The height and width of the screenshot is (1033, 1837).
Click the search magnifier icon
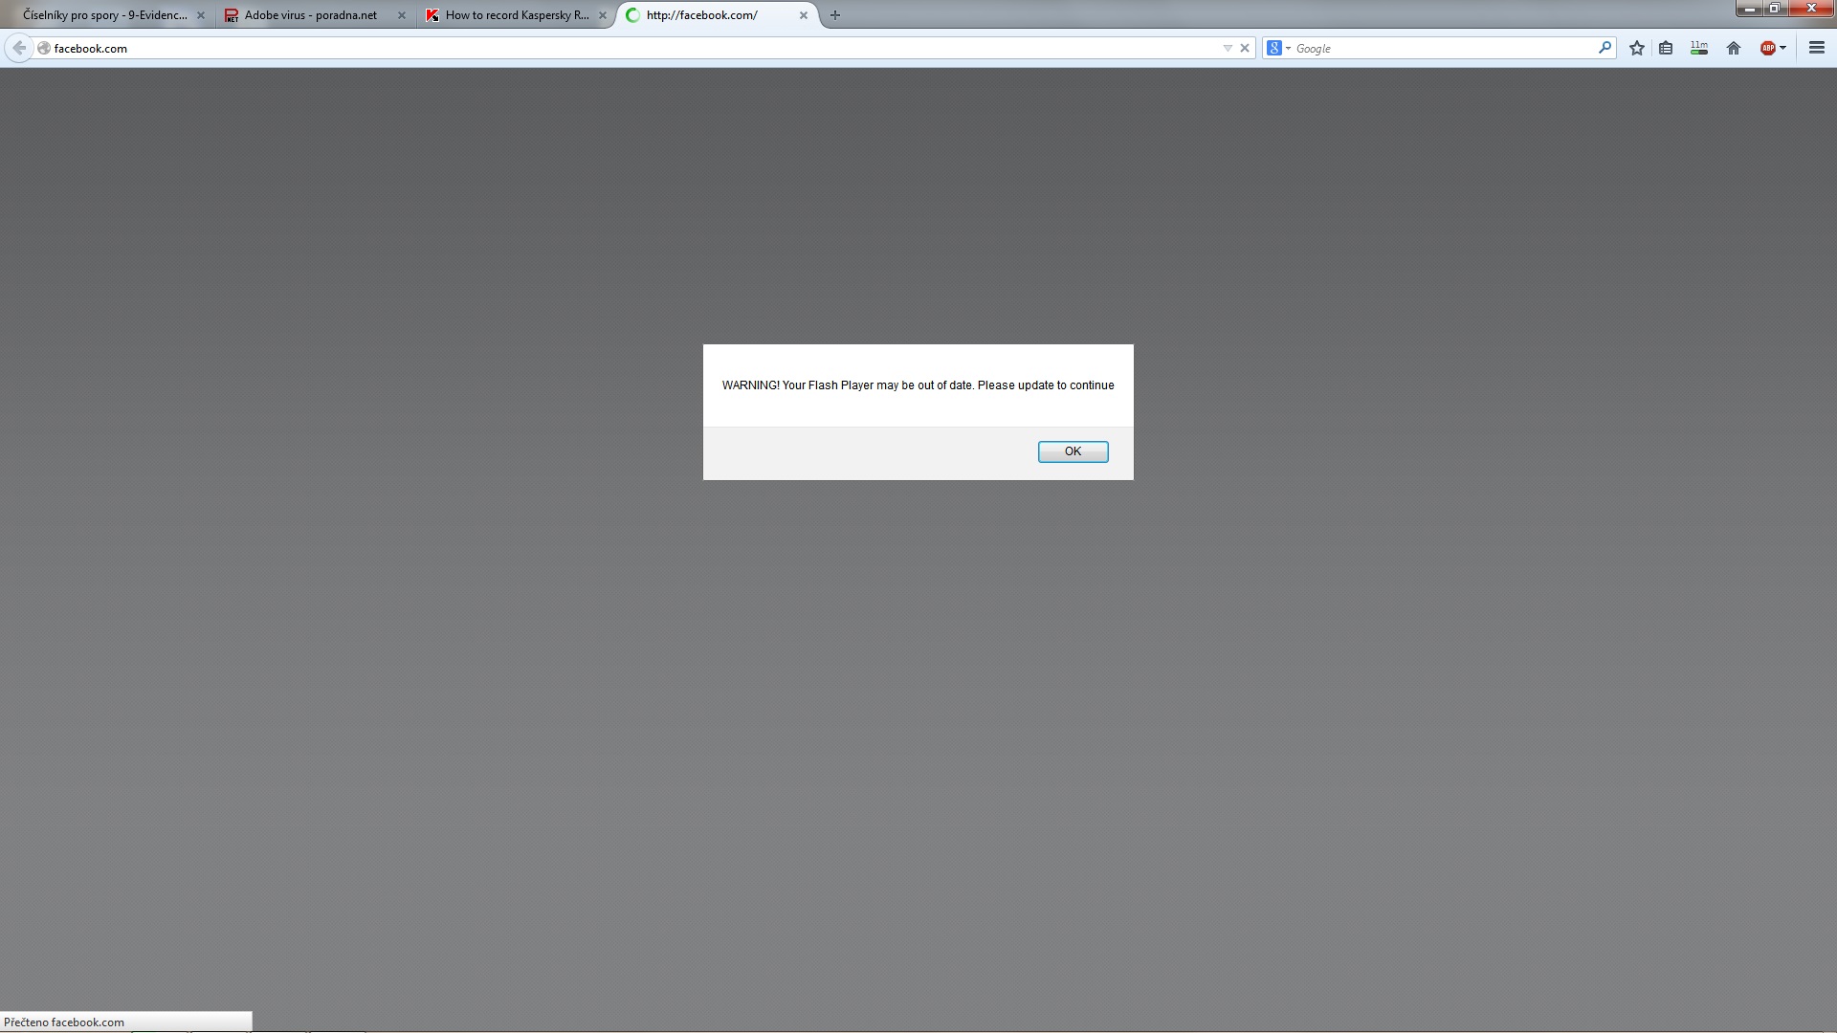pyautogui.click(x=1605, y=48)
